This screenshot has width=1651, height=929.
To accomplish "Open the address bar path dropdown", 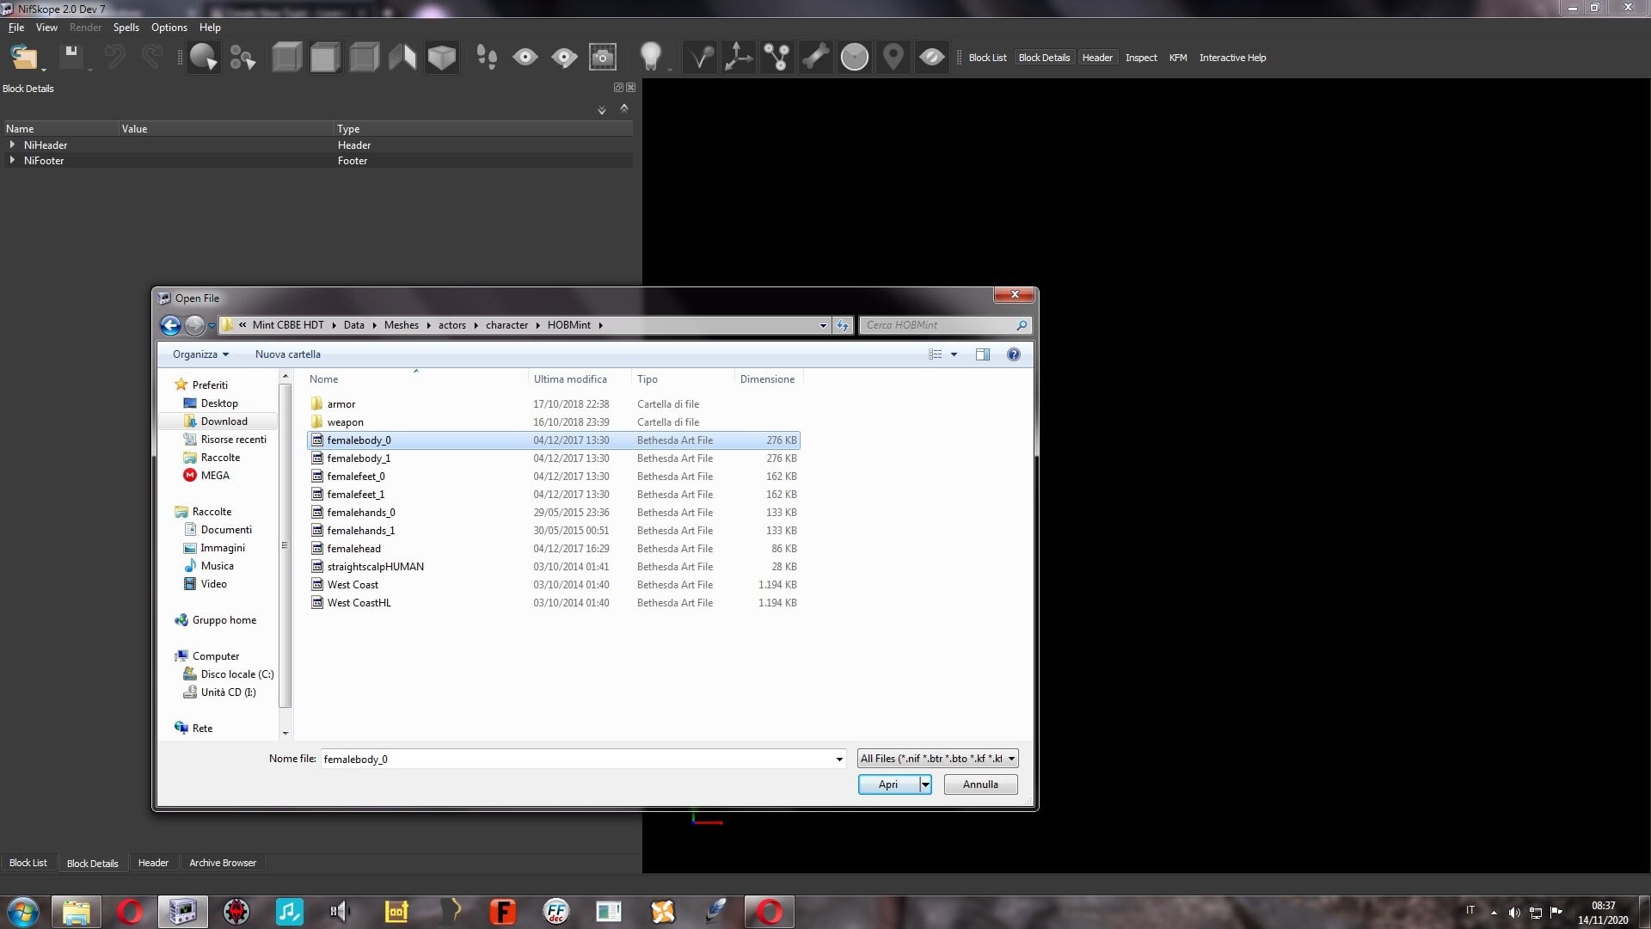I will pos(823,325).
